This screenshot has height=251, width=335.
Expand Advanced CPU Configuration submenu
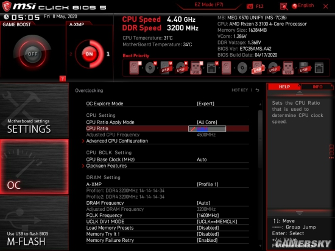coord(117,141)
